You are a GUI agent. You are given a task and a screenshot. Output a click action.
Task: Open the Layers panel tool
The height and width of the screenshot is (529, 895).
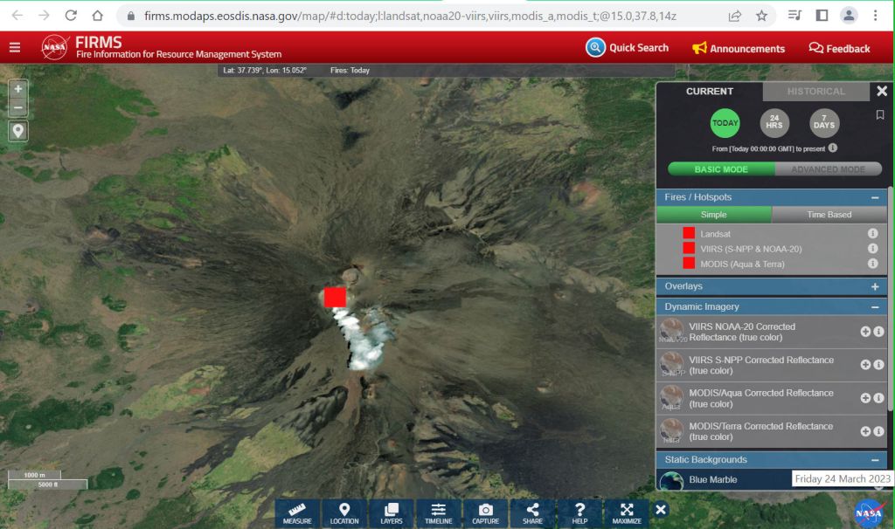tap(392, 513)
